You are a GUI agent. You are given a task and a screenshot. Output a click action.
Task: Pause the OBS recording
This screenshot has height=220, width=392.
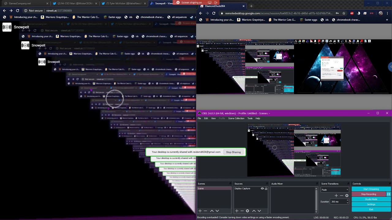tap(388, 194)
